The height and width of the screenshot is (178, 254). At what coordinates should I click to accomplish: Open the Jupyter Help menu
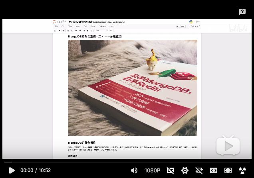click(111, 26)
